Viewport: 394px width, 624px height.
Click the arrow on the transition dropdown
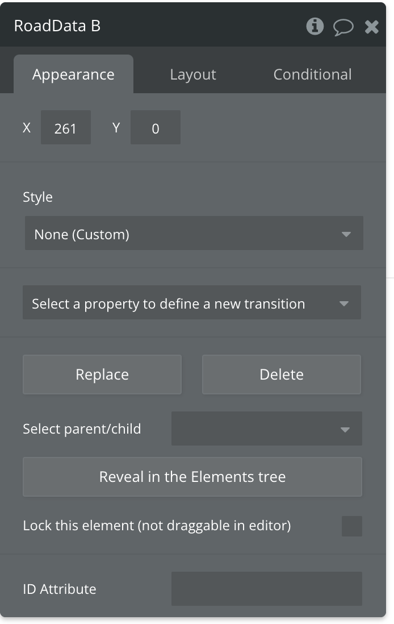pos(344,304)
